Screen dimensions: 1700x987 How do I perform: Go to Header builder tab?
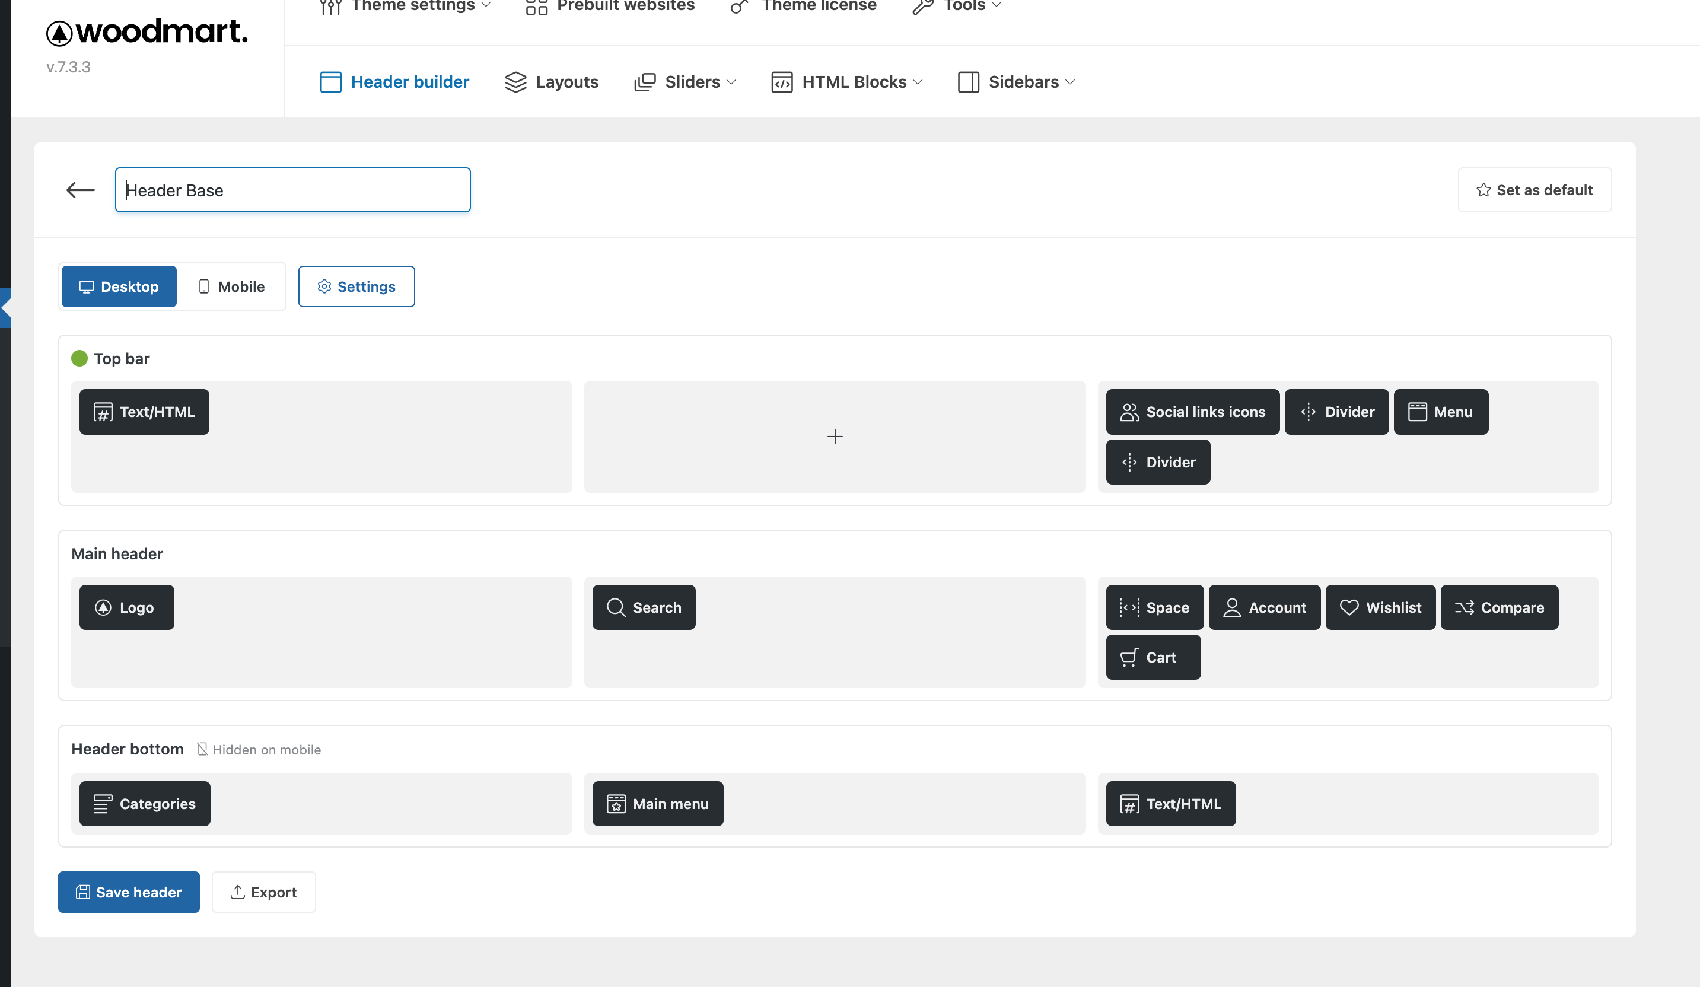click(x=394, y=82)
